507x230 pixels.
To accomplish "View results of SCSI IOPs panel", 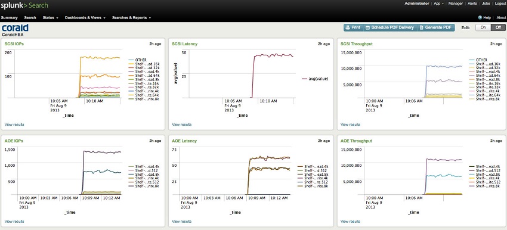I will click(x=14, y=125).
